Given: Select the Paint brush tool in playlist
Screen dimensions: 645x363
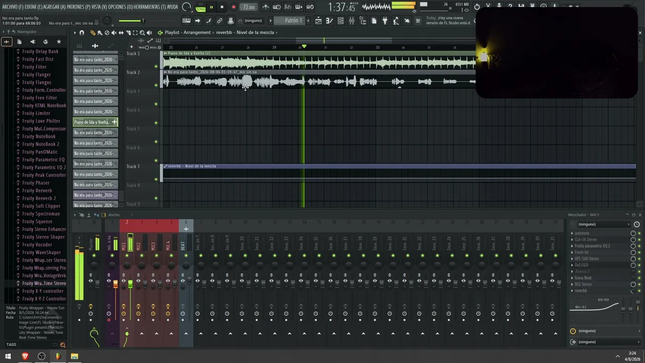Looking at the screenshot, I should [x=100, y=33].
